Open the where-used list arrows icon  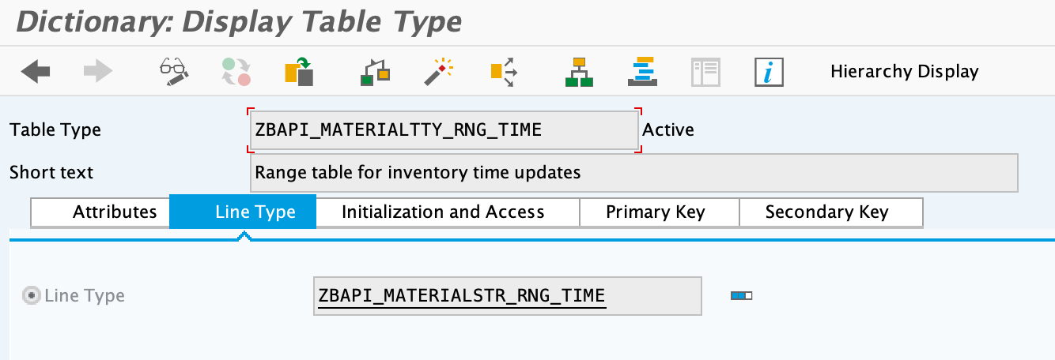503,72
